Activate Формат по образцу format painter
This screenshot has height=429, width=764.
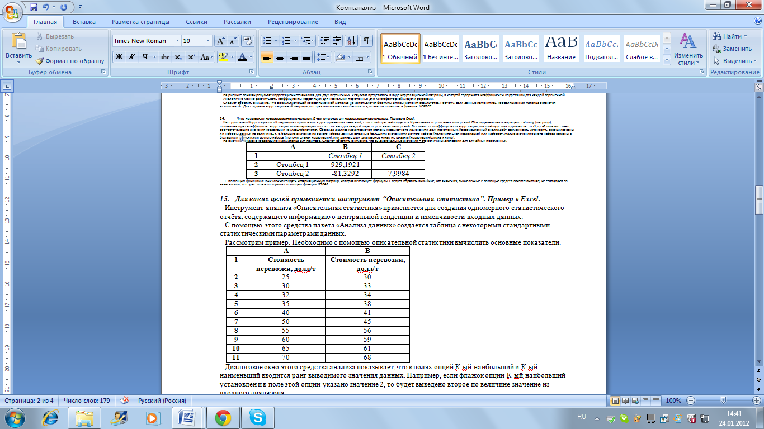[70, 61]
